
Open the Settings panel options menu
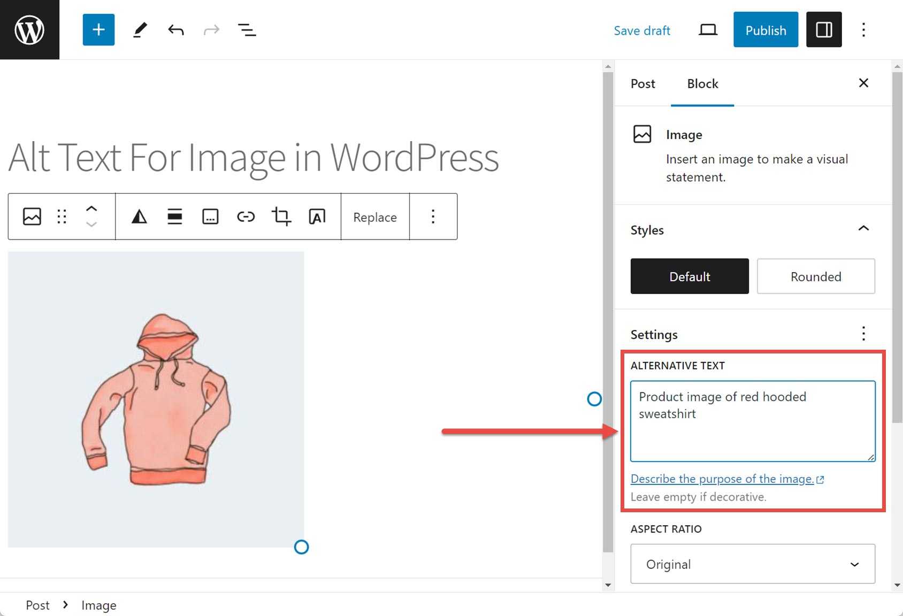(x=863, y=334)
